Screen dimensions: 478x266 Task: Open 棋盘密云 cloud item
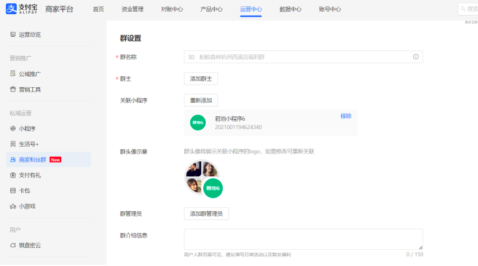pyautogui.click(x=30, y=245)
